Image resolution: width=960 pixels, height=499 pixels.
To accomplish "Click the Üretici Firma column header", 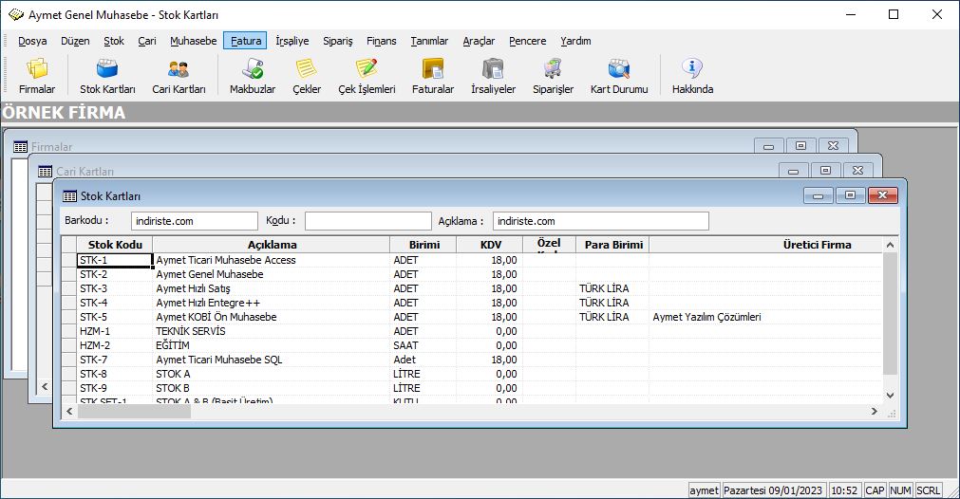I will [766, 245].
